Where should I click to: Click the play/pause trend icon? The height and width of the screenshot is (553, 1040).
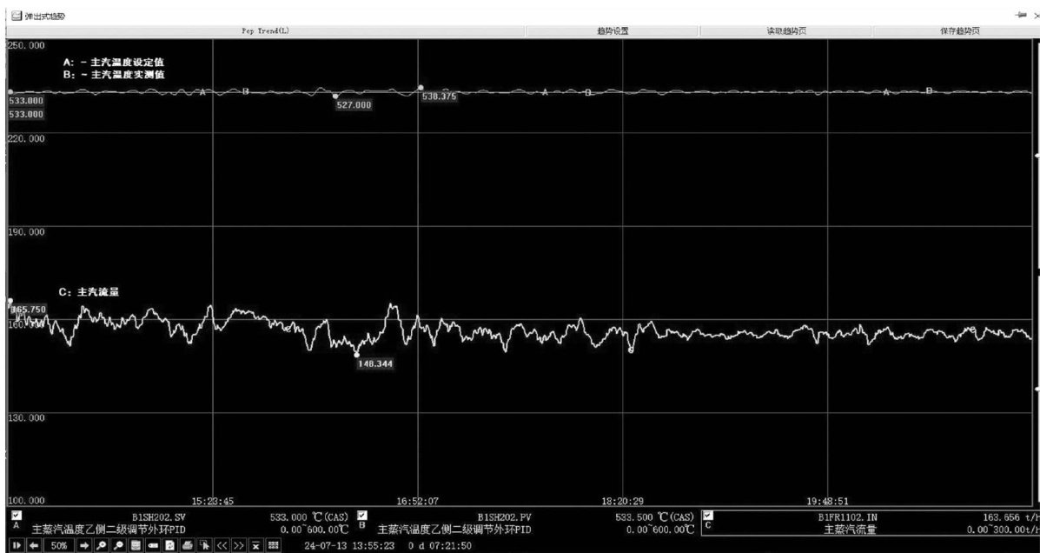(15, 545)
